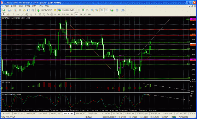This screenshot has width=197, height=119.
Task: Open the תצוגה (View) menu
Action: [14, 6]
